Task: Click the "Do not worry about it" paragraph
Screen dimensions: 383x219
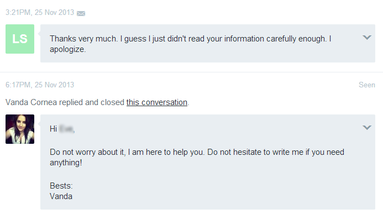Action: coord(197,157)
